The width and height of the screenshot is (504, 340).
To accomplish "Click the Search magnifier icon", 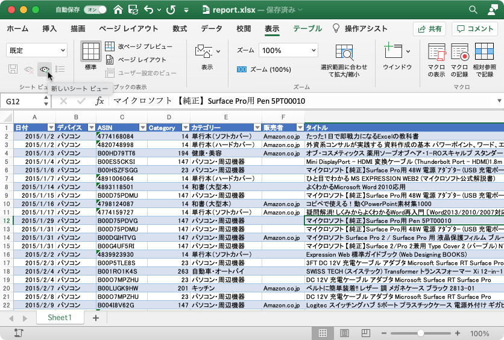I will [473, 10].
